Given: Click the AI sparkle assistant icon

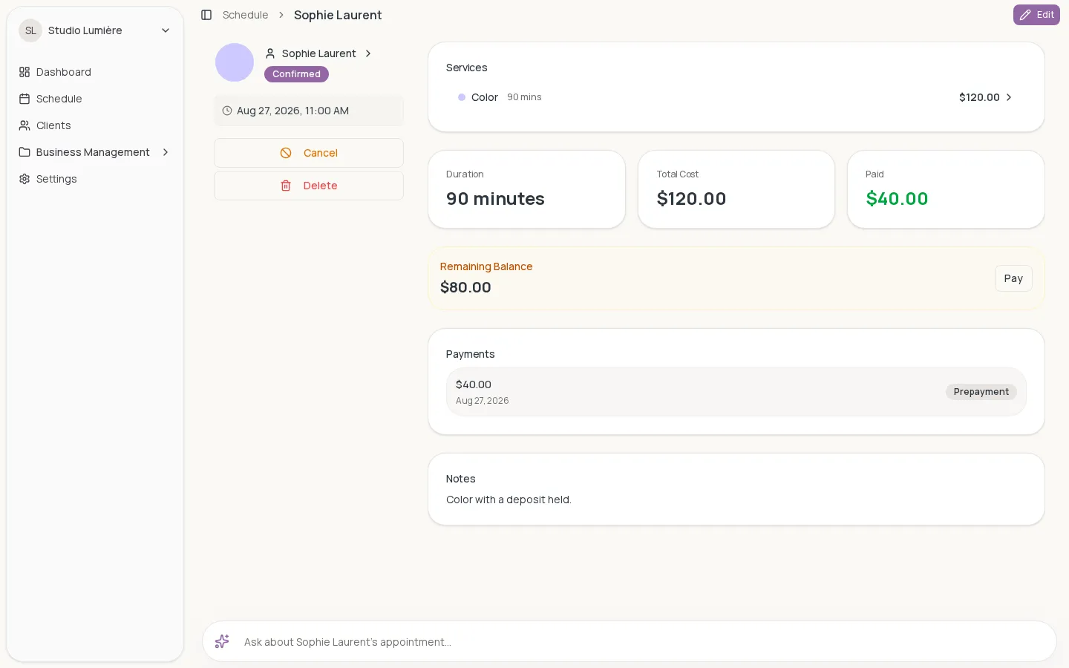Looking at the screenshot, I should point(222,641).
